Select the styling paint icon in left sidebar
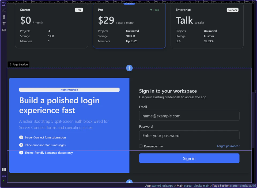 point(4,23)
